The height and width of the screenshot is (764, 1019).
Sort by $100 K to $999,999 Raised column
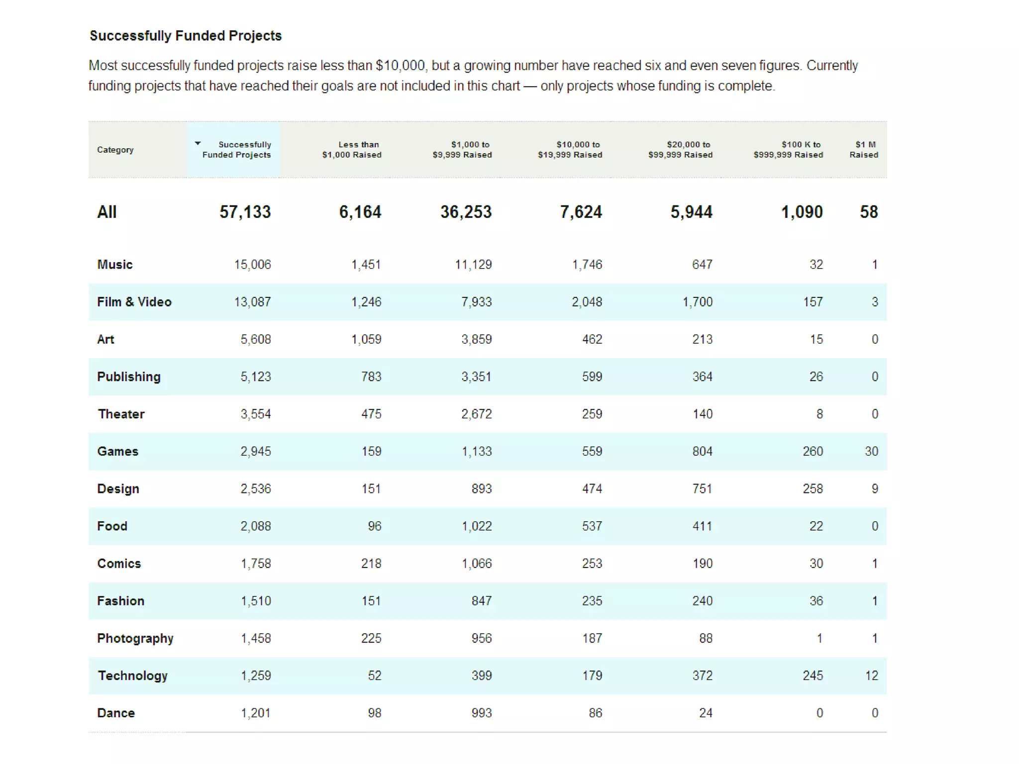pyautogui.click(x=788, y=150)
